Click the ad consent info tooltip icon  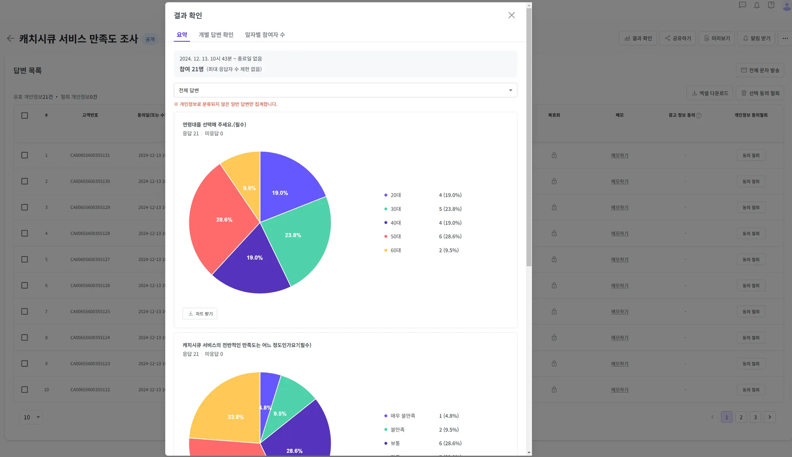pyautogui.click(x=699, y=115)
